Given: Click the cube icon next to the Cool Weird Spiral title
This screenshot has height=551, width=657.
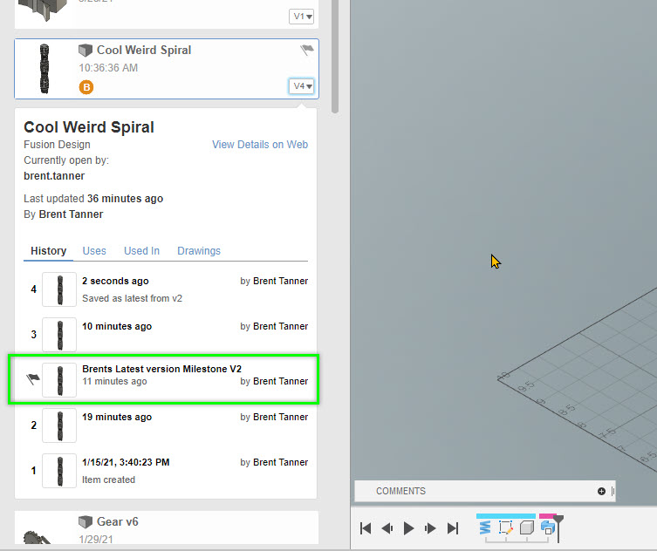Looking at the screenshot, I should pos(86,51).
